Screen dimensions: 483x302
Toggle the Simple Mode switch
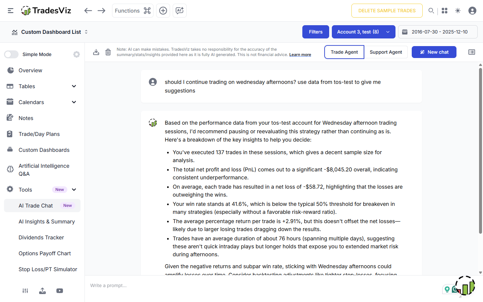[x=11, y=54]
